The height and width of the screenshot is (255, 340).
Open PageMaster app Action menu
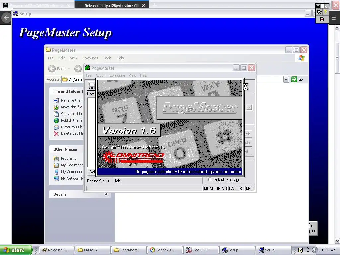pyautogui.click(x=100, y=75)
